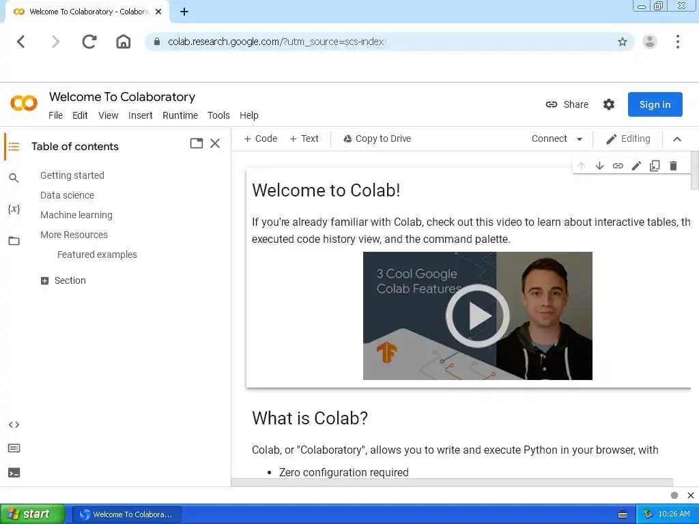The width and height of the screenshot is (699, 524).
Task: Open the Edit menu
Action: click(x=80, y=115)
